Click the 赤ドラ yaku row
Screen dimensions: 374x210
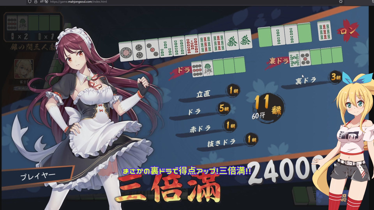(x=206, y=129)
